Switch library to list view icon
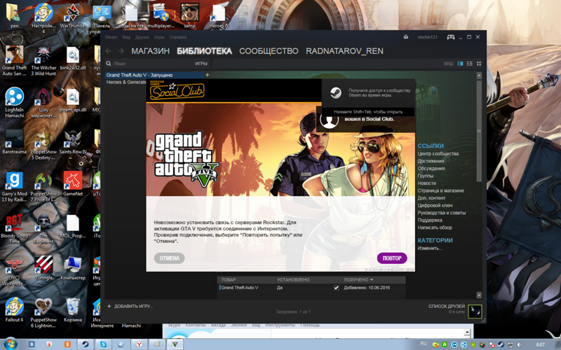Viewport: 561px width, 350px height. [x=469, y=64]
